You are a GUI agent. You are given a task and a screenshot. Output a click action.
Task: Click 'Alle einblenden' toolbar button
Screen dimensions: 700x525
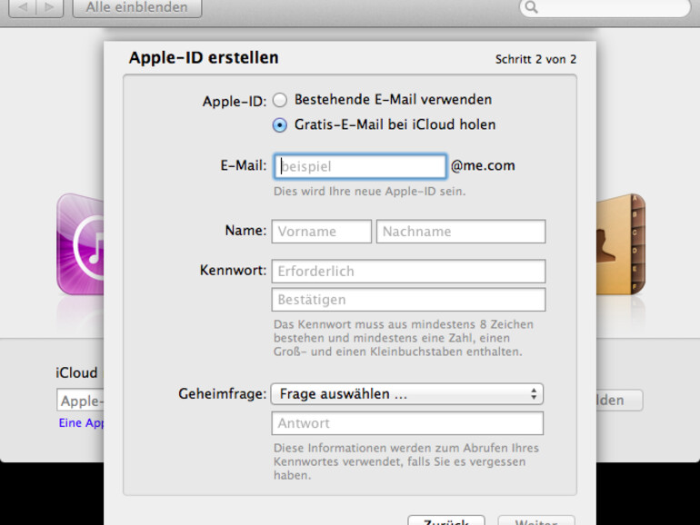[x=137, y=7]
